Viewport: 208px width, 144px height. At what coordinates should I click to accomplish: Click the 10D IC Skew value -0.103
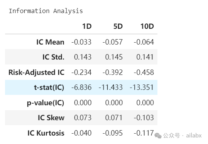tap(144, 118)
